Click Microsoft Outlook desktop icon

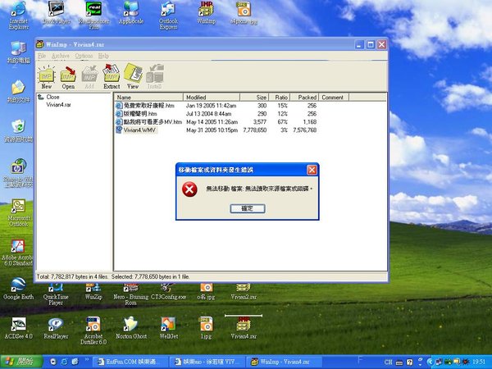[x=19, y=212]
